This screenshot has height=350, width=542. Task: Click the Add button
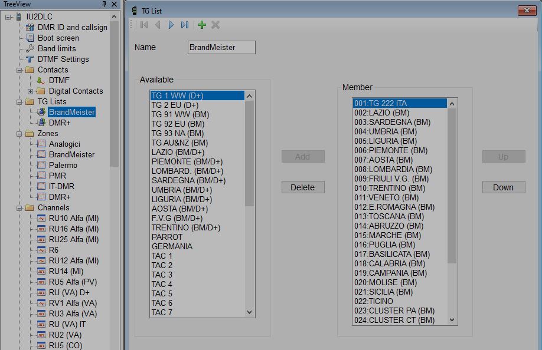coord(303,157)
